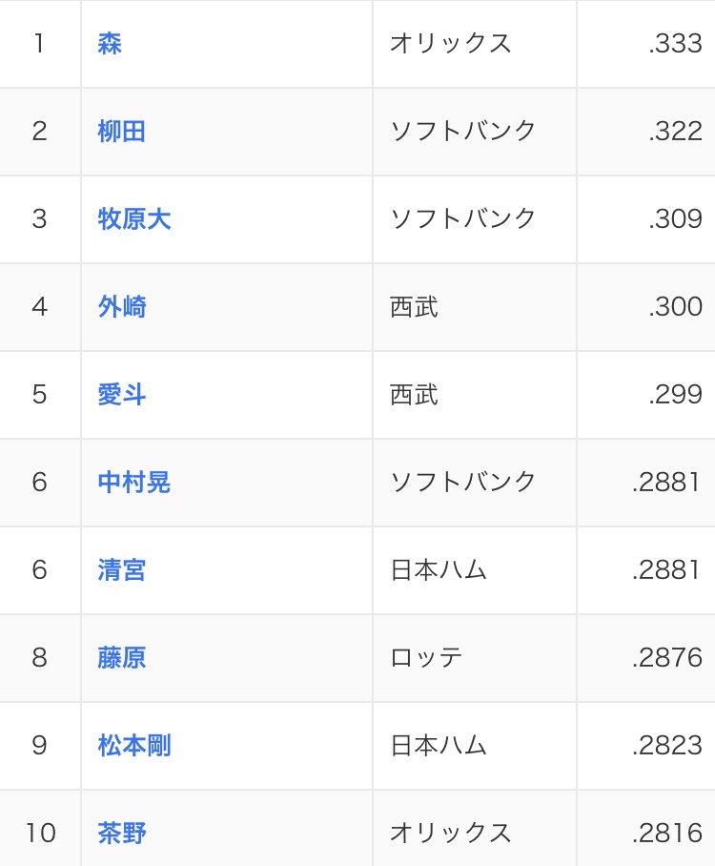Click the .322 batting average cell

pos(646,132)
